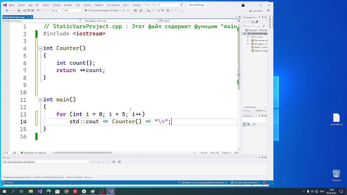Click the Live Share button
This screenshot has height=195, width=347.
click(x=255, y=11)
